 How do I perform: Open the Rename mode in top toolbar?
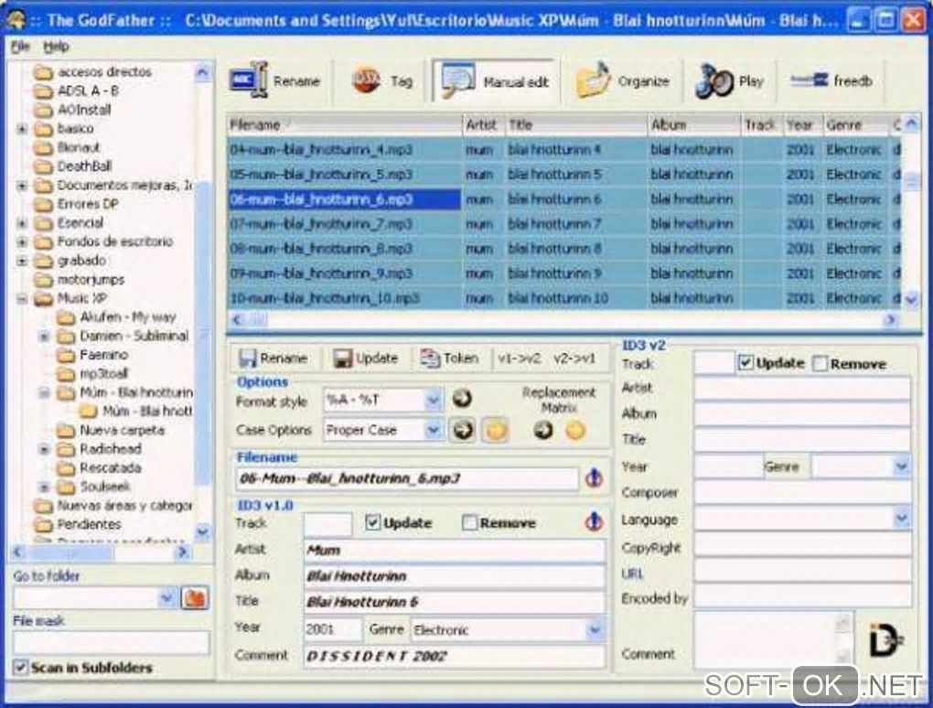tap(275, 80)
